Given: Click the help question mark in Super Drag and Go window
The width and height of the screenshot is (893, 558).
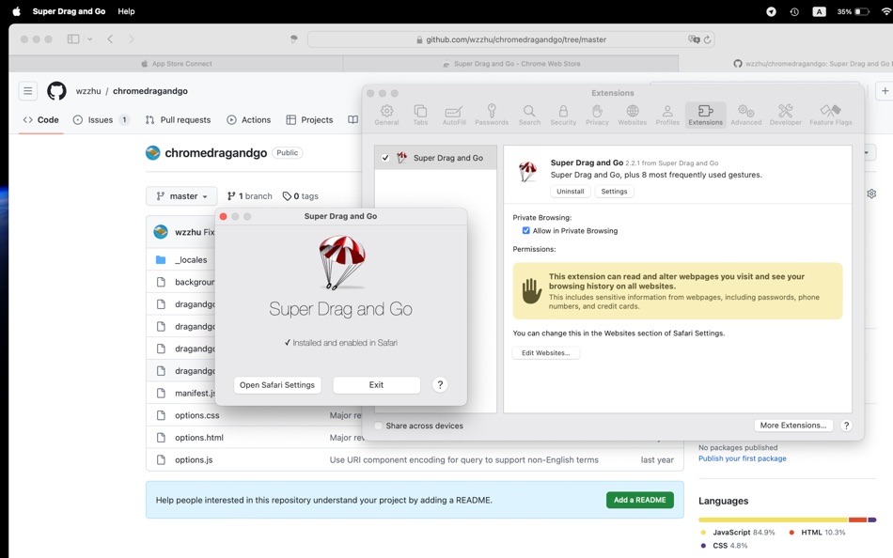Looking at the screenshot, I should pyautogui.click(x=440, y=385).
